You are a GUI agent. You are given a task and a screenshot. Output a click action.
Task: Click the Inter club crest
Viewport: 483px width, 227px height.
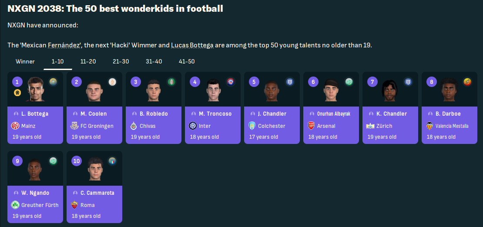point(193,126)
